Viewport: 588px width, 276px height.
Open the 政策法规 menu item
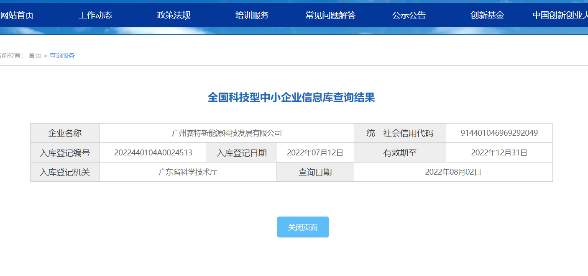(174, 15)
